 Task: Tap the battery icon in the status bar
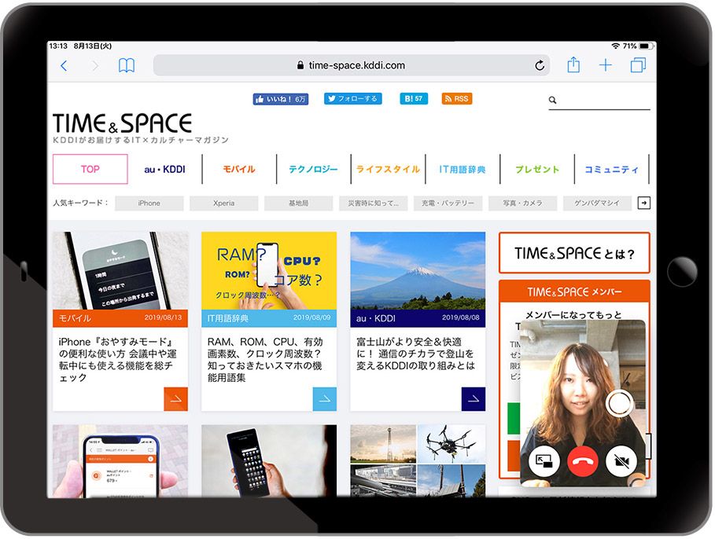[645, 46]
